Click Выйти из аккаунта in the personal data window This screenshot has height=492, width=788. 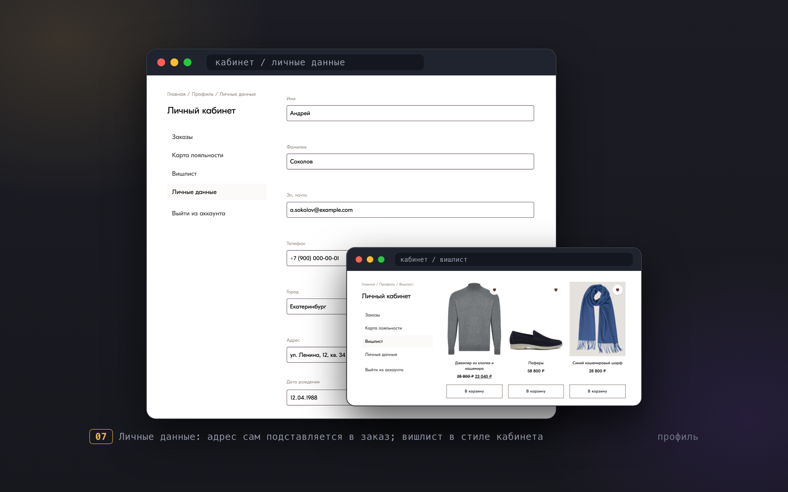coord(199,214)
